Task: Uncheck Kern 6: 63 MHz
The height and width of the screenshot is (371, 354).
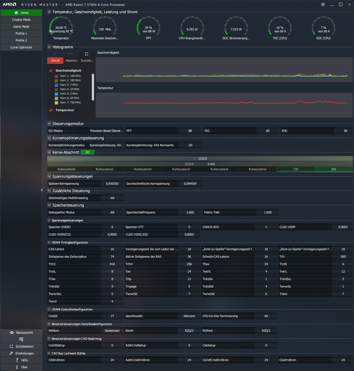Action: click(56, 98)
